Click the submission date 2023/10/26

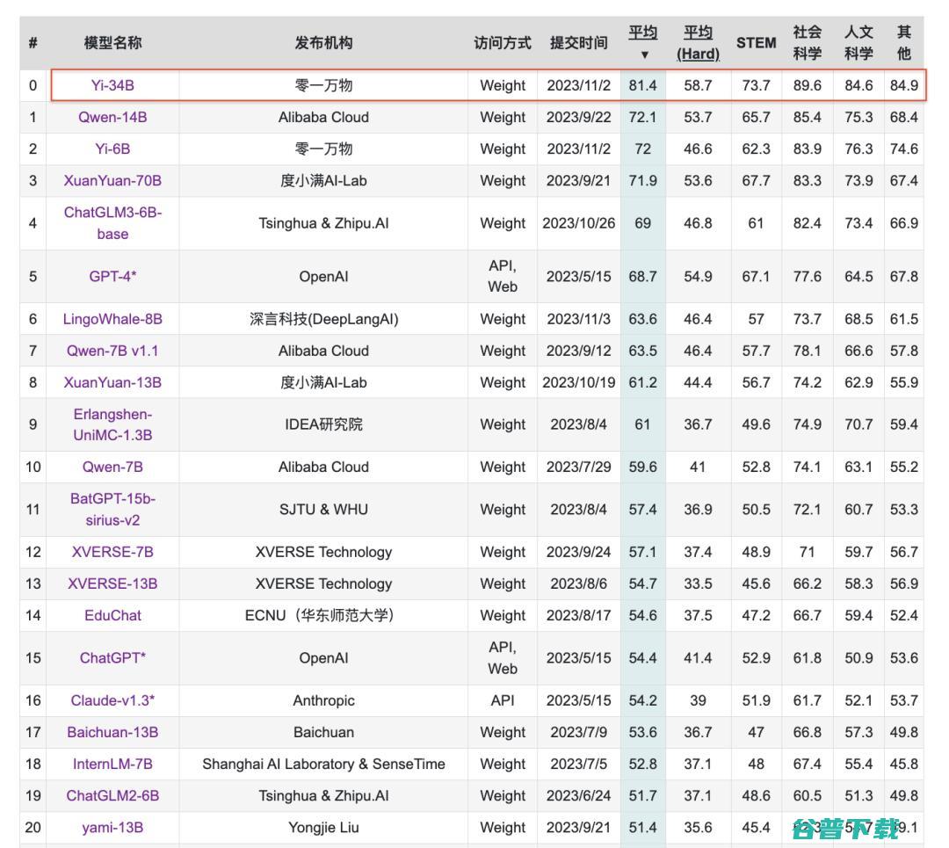point(578,222)
